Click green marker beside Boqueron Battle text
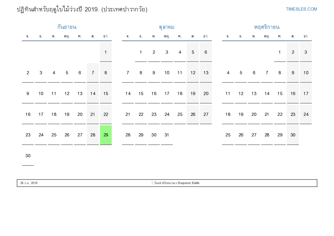This screenshot has width=334, height=236. (152, 183)
